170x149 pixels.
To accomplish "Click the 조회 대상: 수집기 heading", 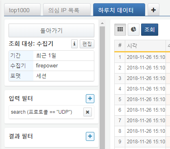I will 31,44.
